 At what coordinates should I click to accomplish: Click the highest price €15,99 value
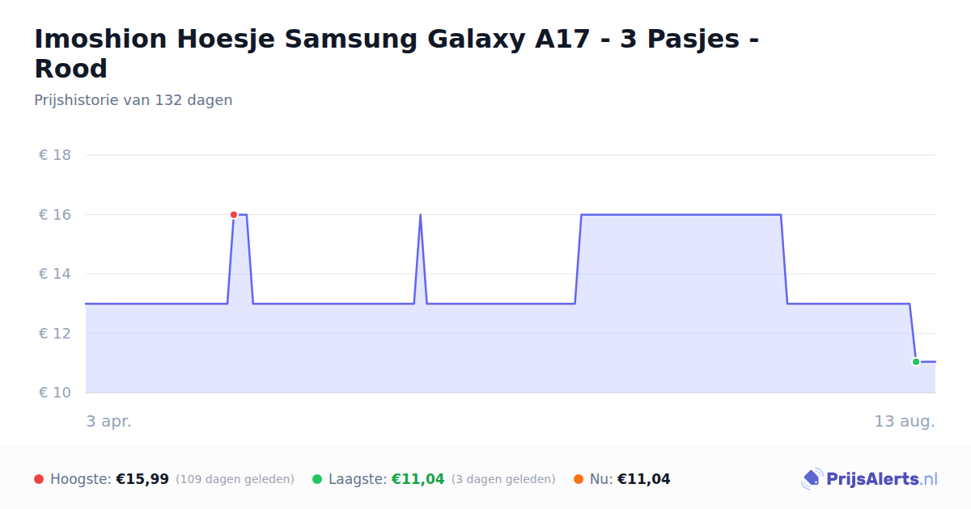tap(142, 479)
